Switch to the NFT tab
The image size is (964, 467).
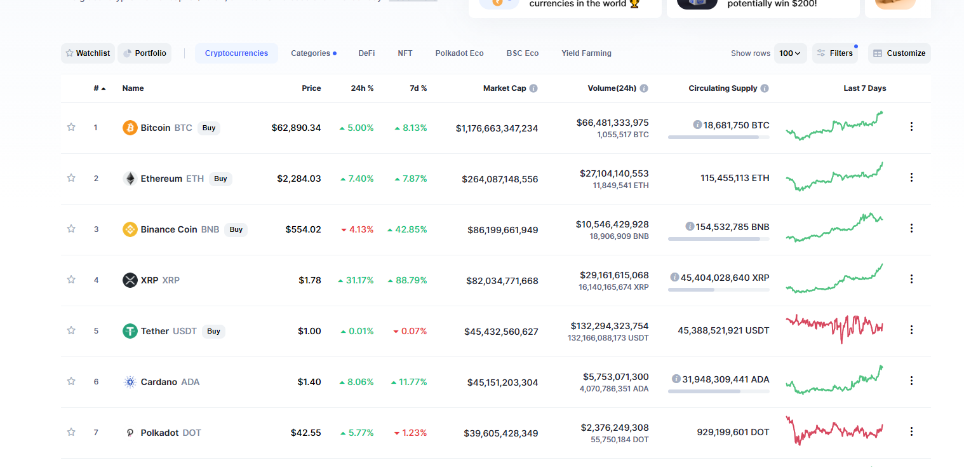point(405,53)
